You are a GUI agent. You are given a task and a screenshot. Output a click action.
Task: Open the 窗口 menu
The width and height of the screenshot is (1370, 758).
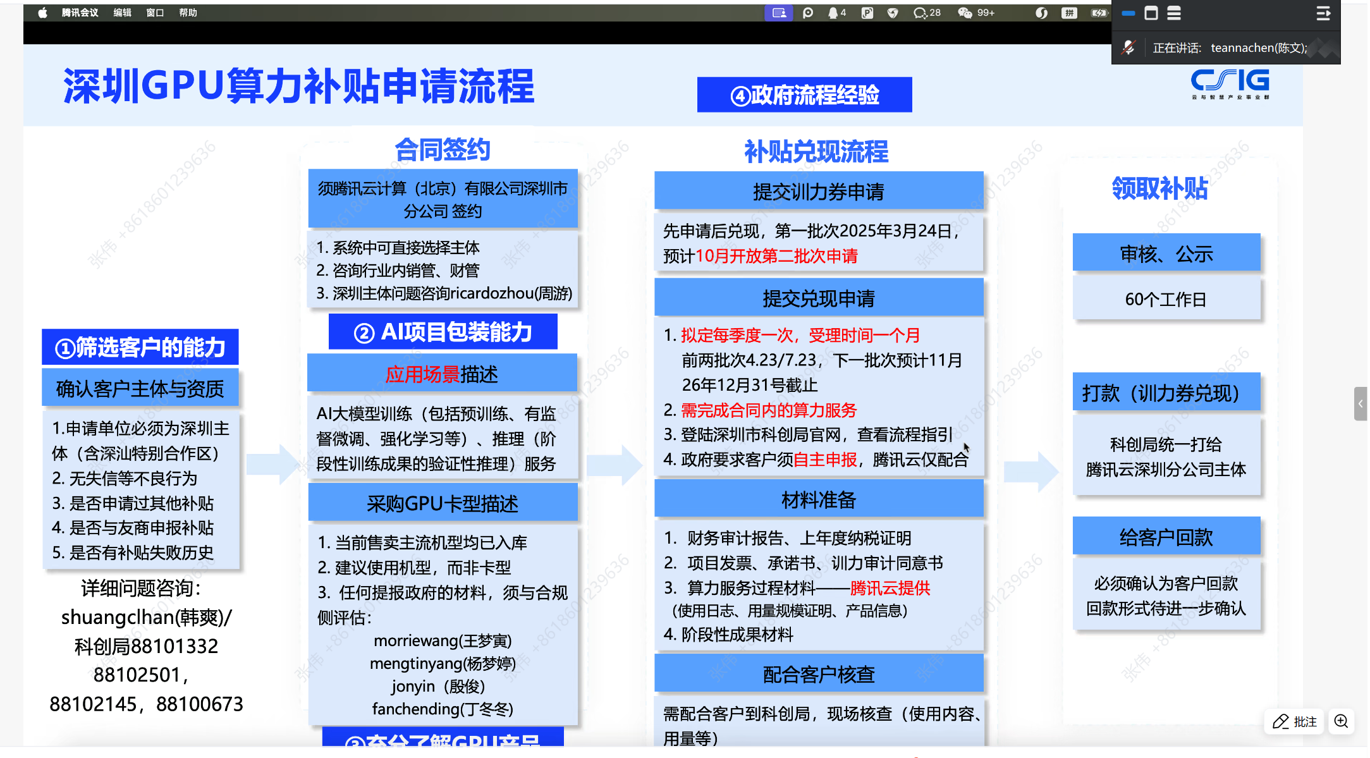(155, 13)
